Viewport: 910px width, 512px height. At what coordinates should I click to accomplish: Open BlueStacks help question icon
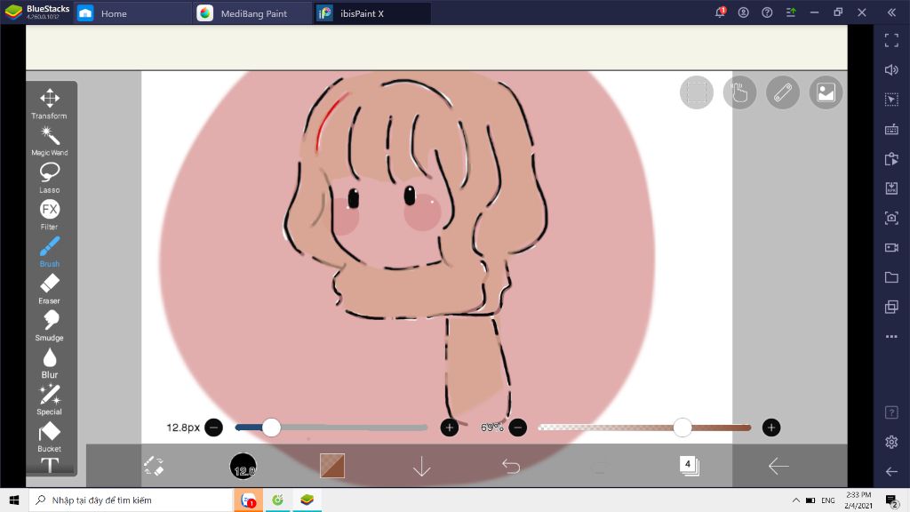click(767, 12)
